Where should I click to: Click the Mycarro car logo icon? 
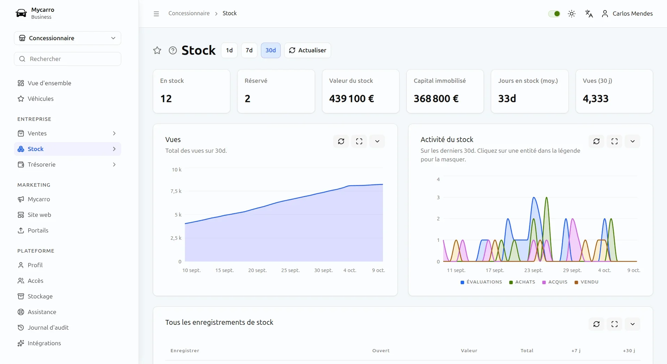click(21, 13)
